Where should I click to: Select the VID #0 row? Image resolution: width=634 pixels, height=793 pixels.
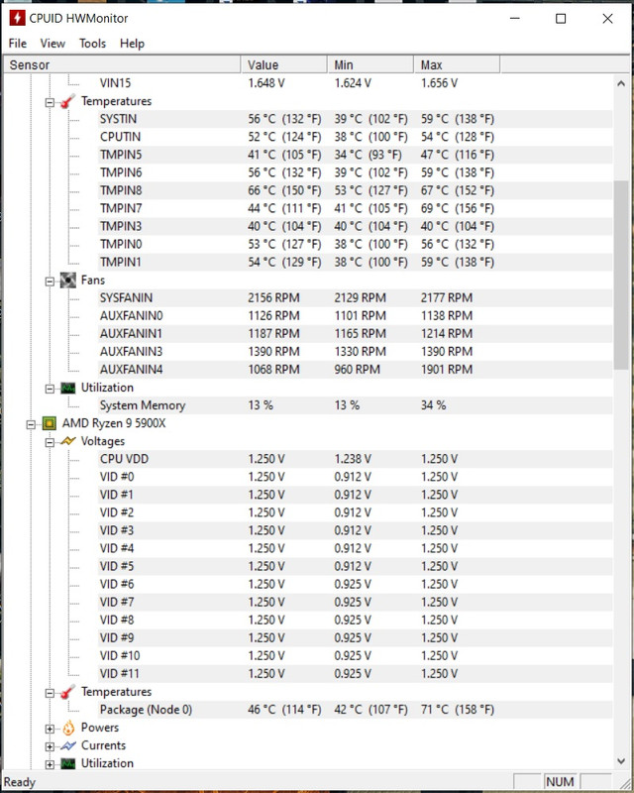click(x=356, y=477)
